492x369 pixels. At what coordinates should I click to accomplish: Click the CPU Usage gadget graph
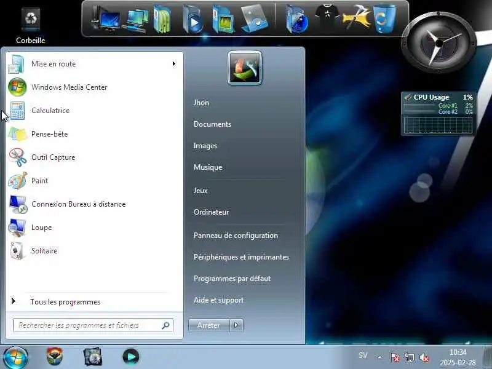pos(438,125)
